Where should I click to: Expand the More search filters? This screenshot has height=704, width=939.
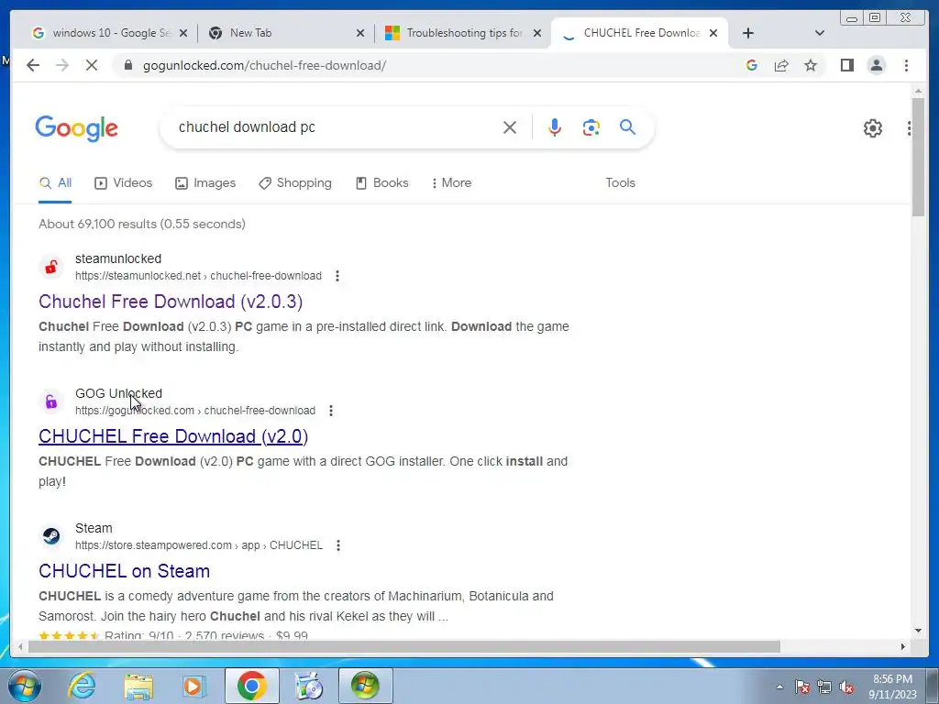(451, 182)
